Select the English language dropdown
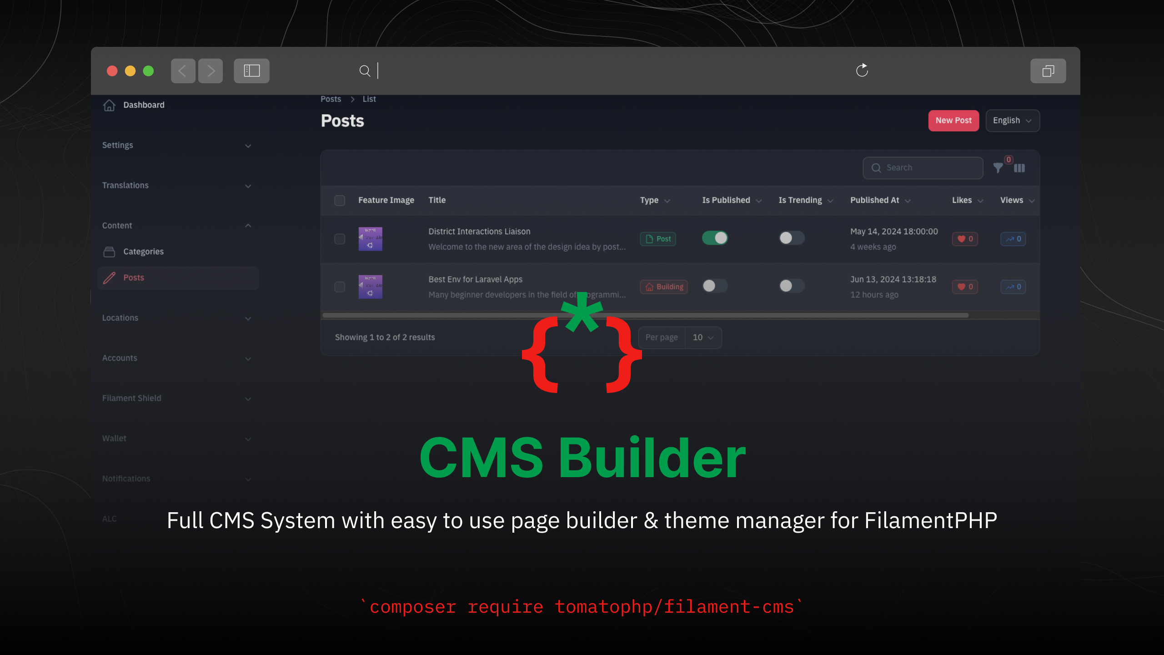The image size is (1164, 655). (x=1012, y=120)
